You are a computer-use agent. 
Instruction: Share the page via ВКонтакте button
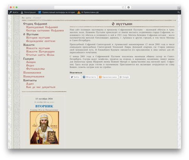click(x=89, y=77)
